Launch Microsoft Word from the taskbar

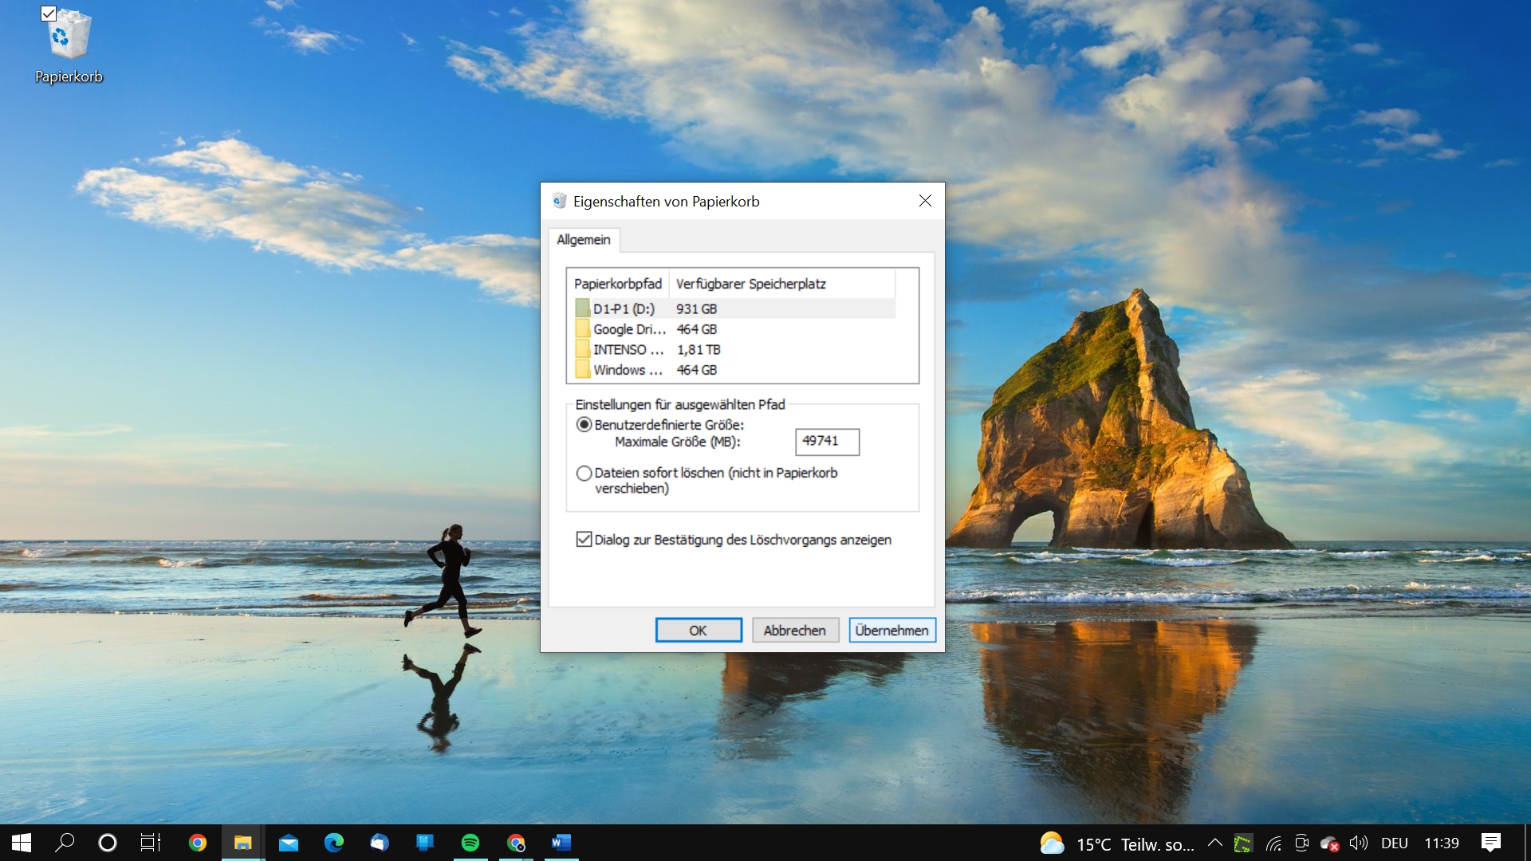[562, 843]
